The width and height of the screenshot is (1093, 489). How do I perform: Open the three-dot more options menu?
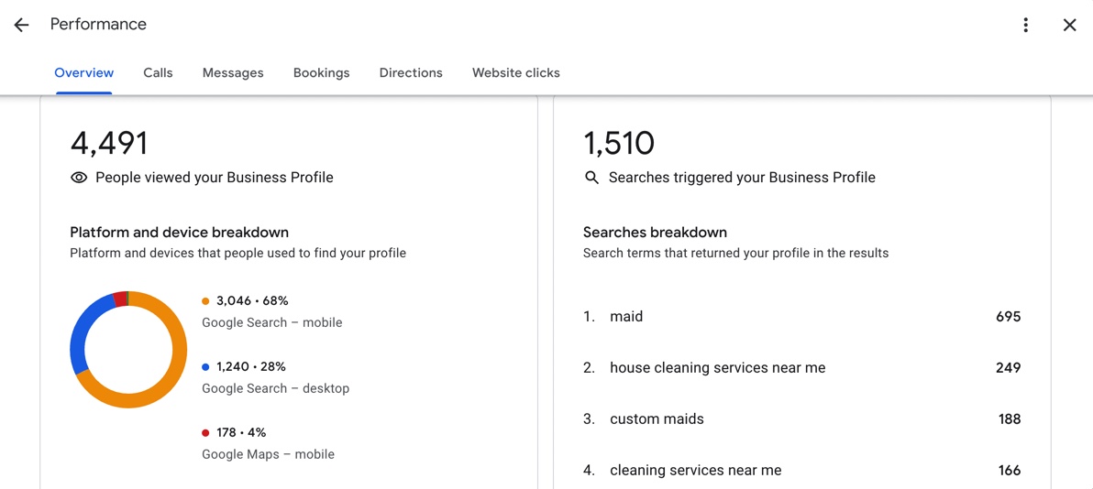[x=1025, y=25]
